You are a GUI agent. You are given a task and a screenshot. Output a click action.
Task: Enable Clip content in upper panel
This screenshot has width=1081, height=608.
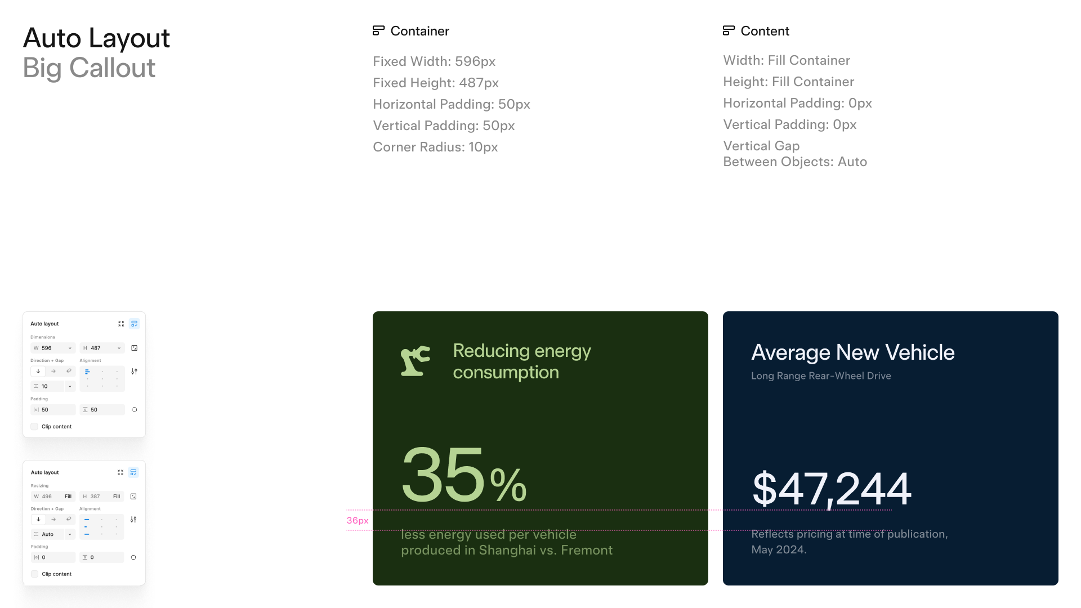34,427
